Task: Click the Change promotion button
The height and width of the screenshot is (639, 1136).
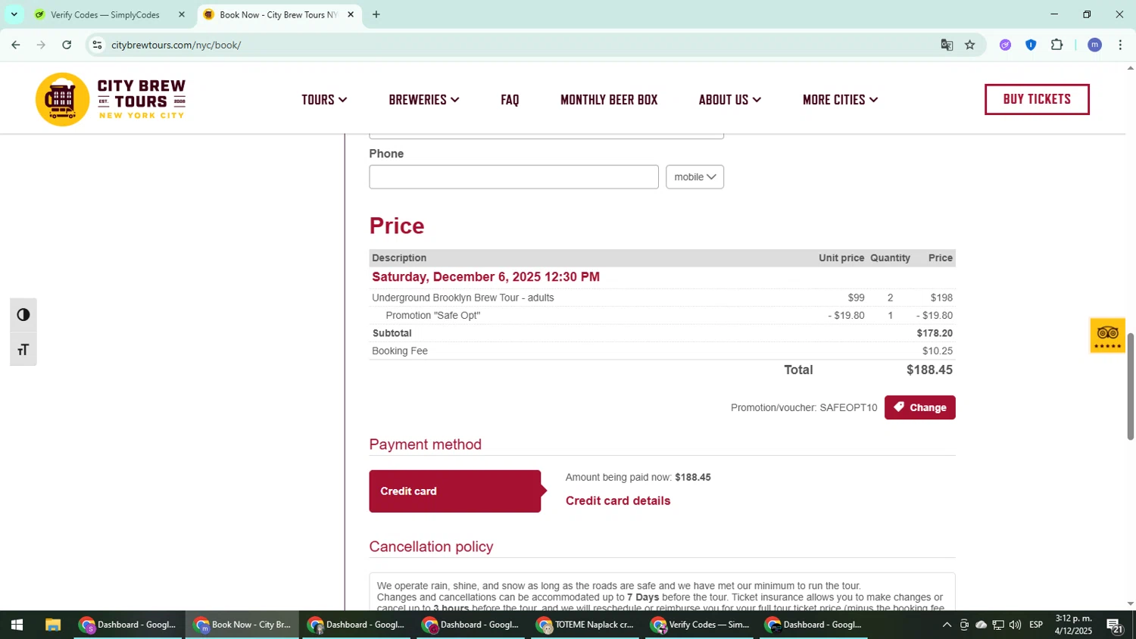Action: [x=919, y=407]
